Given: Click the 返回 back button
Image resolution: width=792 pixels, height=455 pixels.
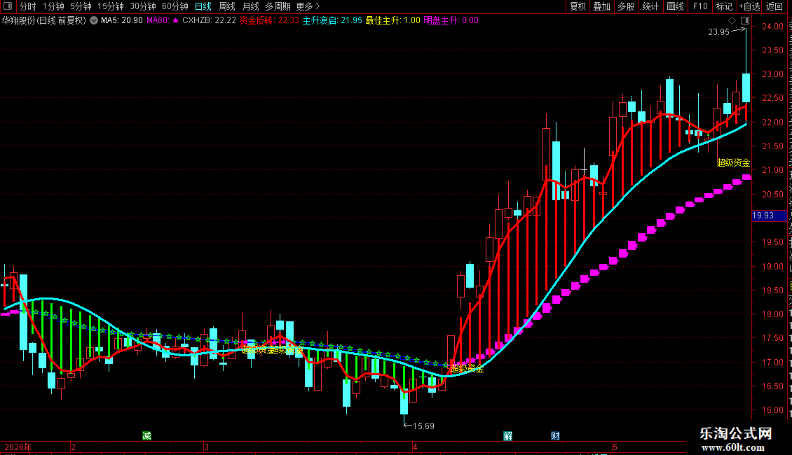Looking at the screenshot, I should 774,6.
